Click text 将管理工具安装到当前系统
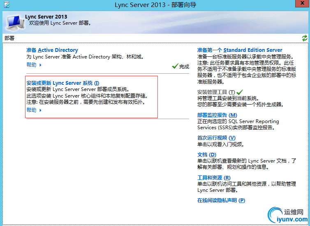This screenshot has width=310, height=226. (x=228, y=98)
